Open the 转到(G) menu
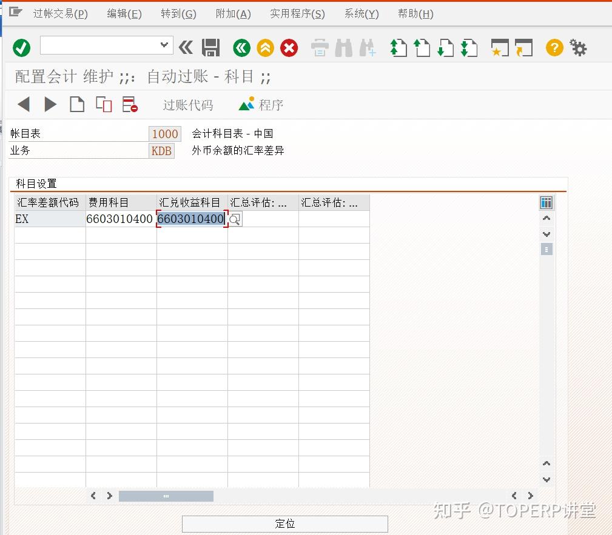 (x=178, y=13)
